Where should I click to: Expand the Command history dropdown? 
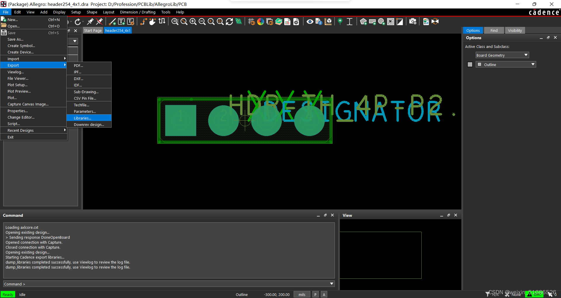pyautogui.click(x=331, y=283)
